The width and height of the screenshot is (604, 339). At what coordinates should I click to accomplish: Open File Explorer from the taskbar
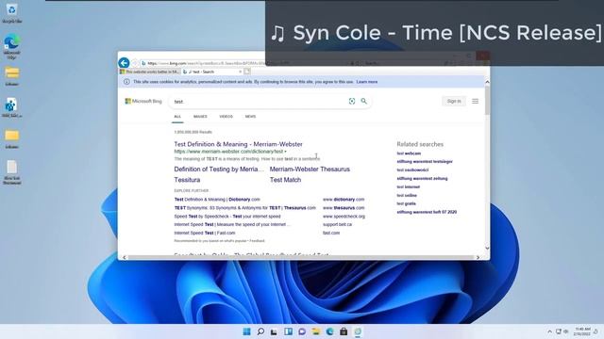coord(316,331)
